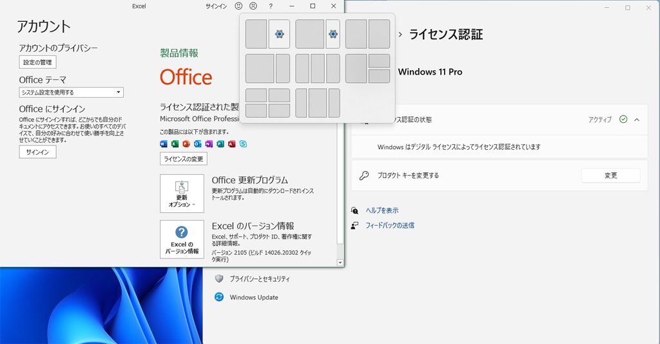Image resolution: width=660 pixels, height=344 pixels.
Task: Choose middle column of three equal columns layout
Action: (x=318, y=68)
